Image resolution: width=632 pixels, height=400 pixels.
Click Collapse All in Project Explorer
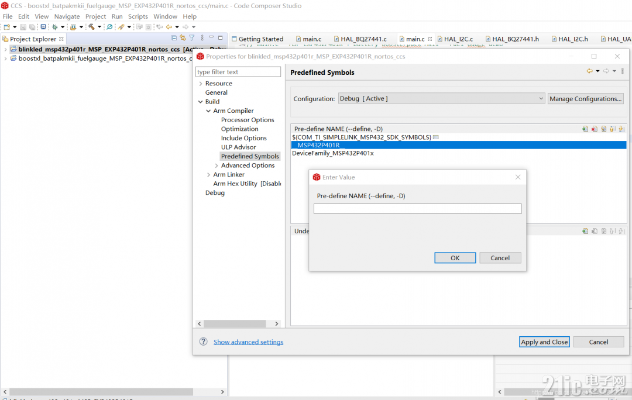coord(174,38)
